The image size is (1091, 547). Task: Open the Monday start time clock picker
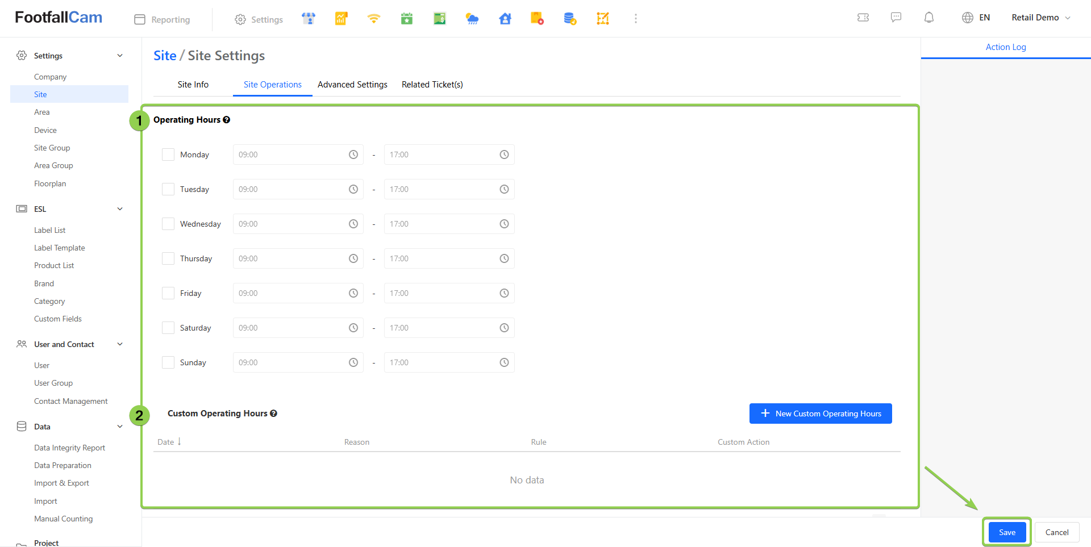[353, 155]
